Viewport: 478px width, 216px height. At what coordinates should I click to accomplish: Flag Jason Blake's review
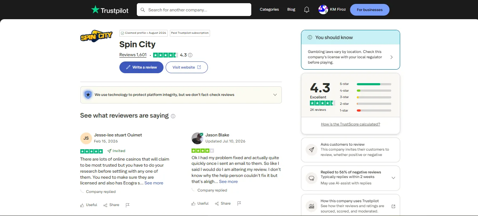pyautogui.click(x=239, y=204)
